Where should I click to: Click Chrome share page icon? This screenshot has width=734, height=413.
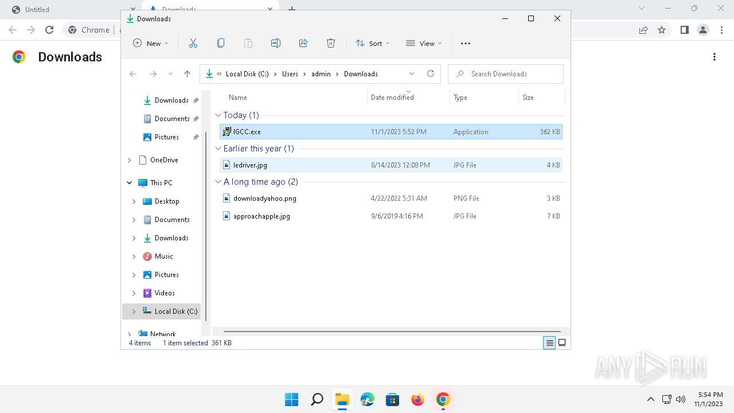click(x=643, y=30)
